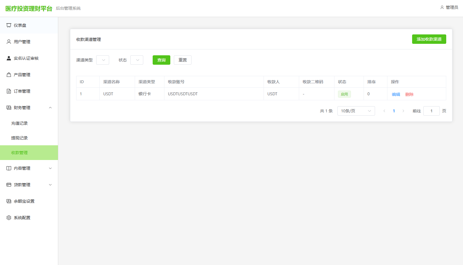Expand the 贷款管理 menu
This screenshot has width=463, height=265.
[x=29, y=185]
